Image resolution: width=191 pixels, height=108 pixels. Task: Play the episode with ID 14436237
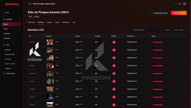[x=114, y=81]
